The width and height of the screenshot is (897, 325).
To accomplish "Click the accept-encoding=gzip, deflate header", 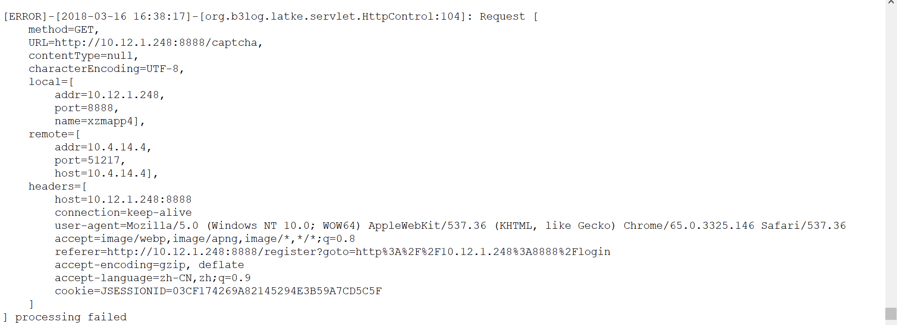I will (x=149, y=265).
